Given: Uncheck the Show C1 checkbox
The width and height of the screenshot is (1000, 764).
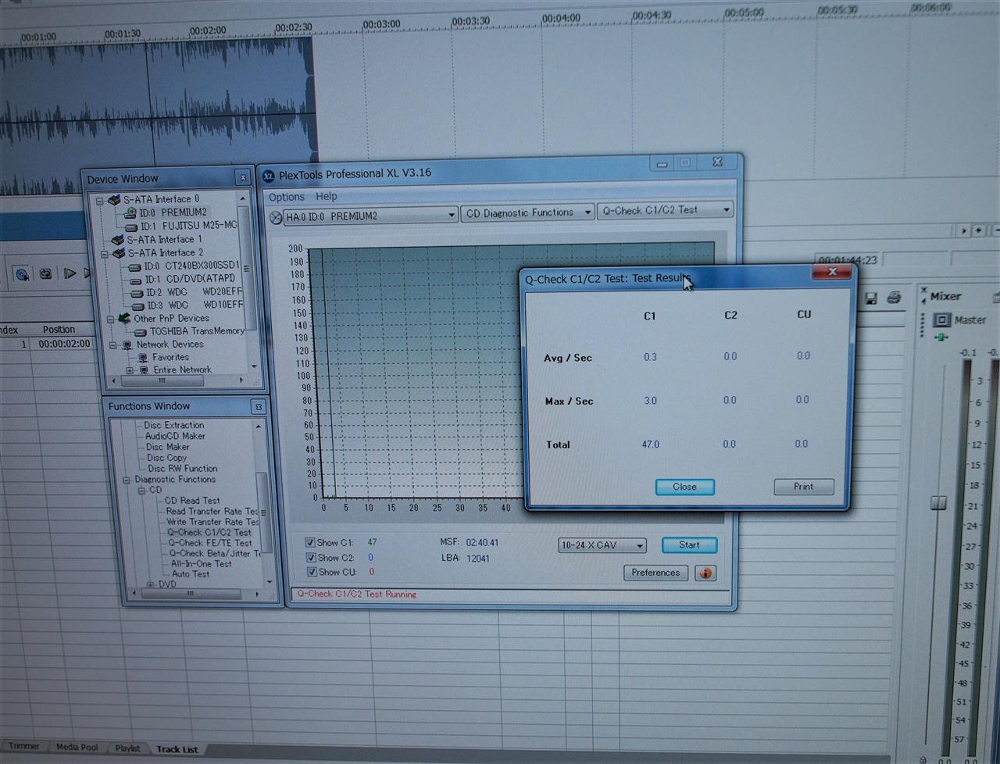Looking at the screenshot, I should pyautogui.click(x=310, y=542).
